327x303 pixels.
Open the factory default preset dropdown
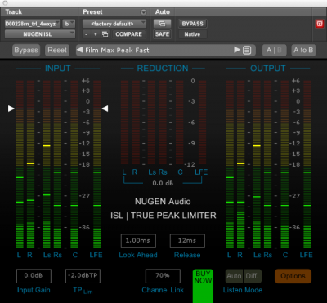[114, 24]
